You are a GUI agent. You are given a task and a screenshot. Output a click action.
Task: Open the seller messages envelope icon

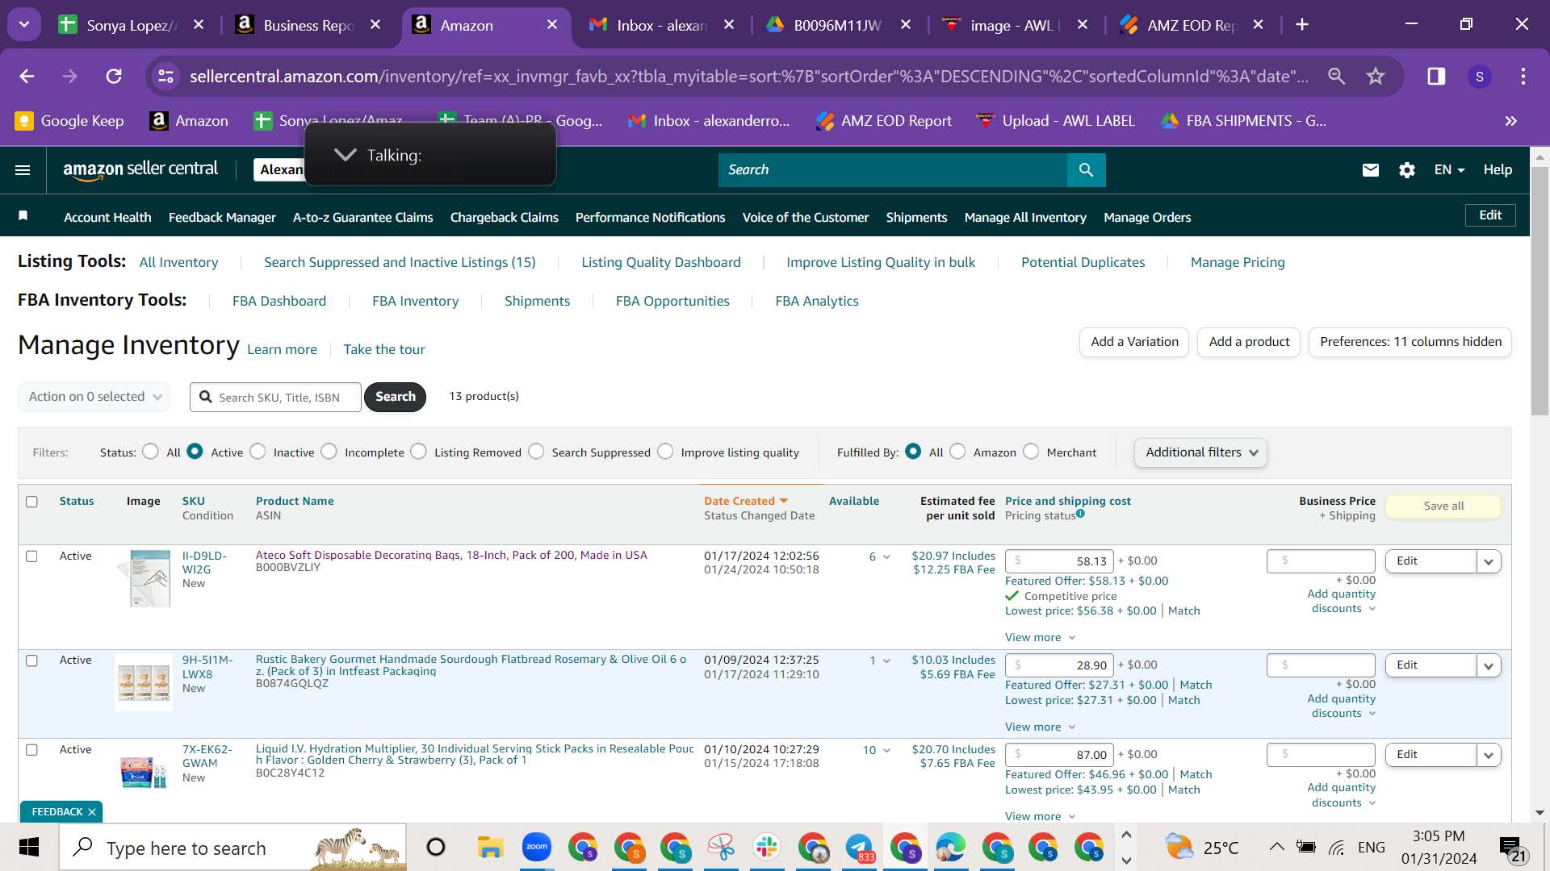pos(1371,170)
